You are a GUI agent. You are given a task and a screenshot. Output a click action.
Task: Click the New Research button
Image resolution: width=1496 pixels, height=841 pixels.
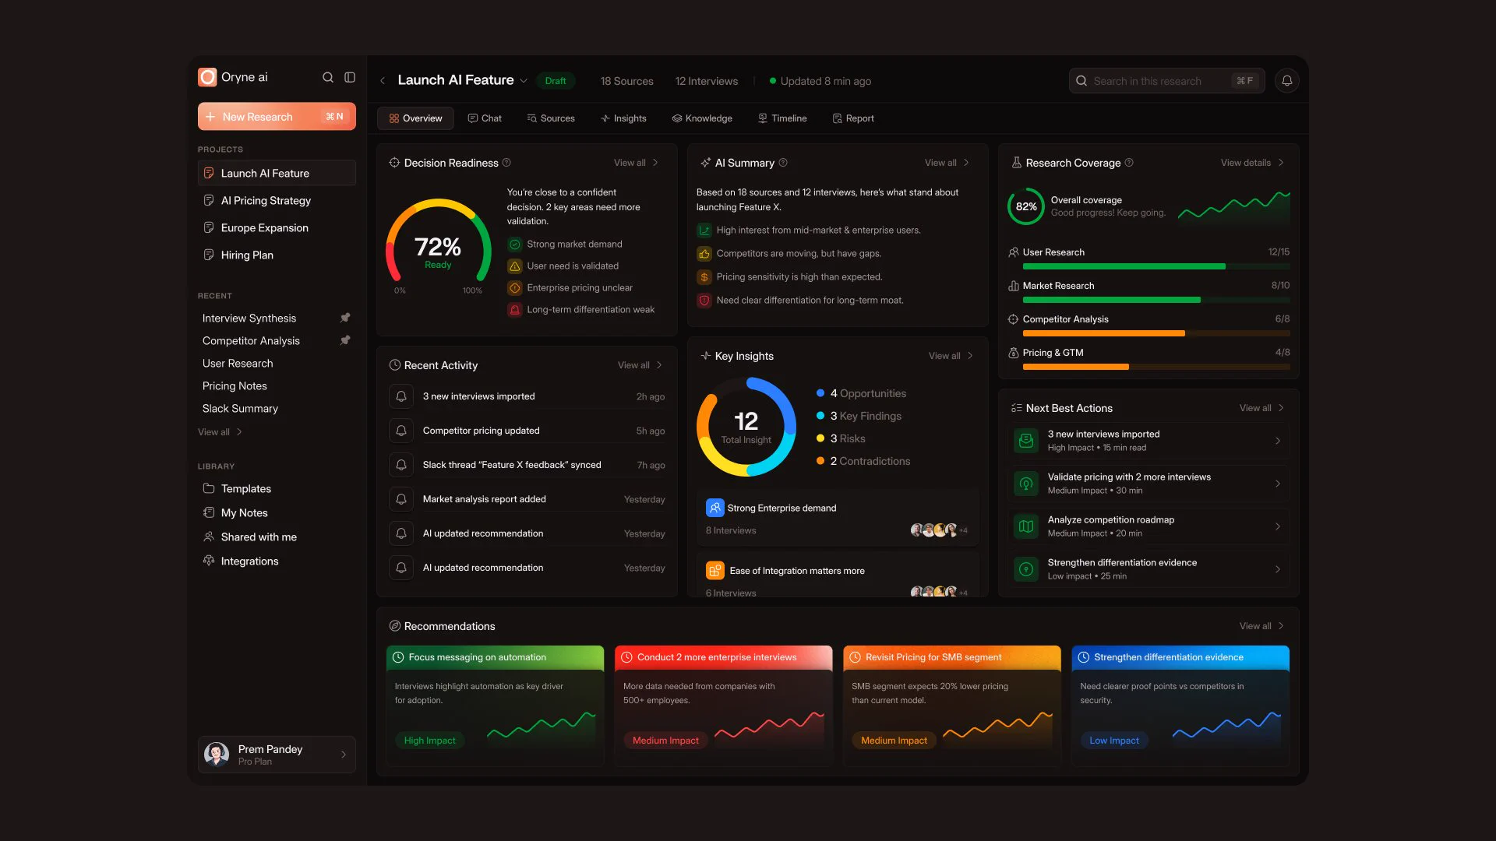tap(277, 117)
